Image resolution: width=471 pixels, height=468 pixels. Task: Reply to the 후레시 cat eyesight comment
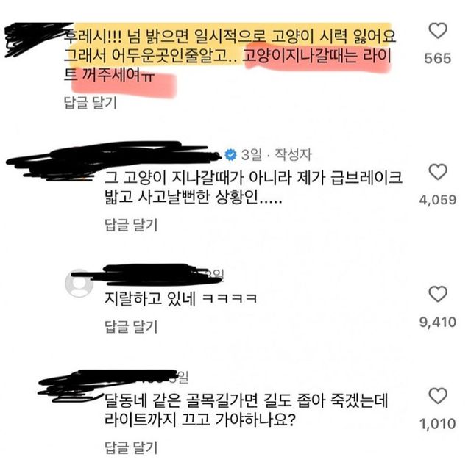coord(90,103)
